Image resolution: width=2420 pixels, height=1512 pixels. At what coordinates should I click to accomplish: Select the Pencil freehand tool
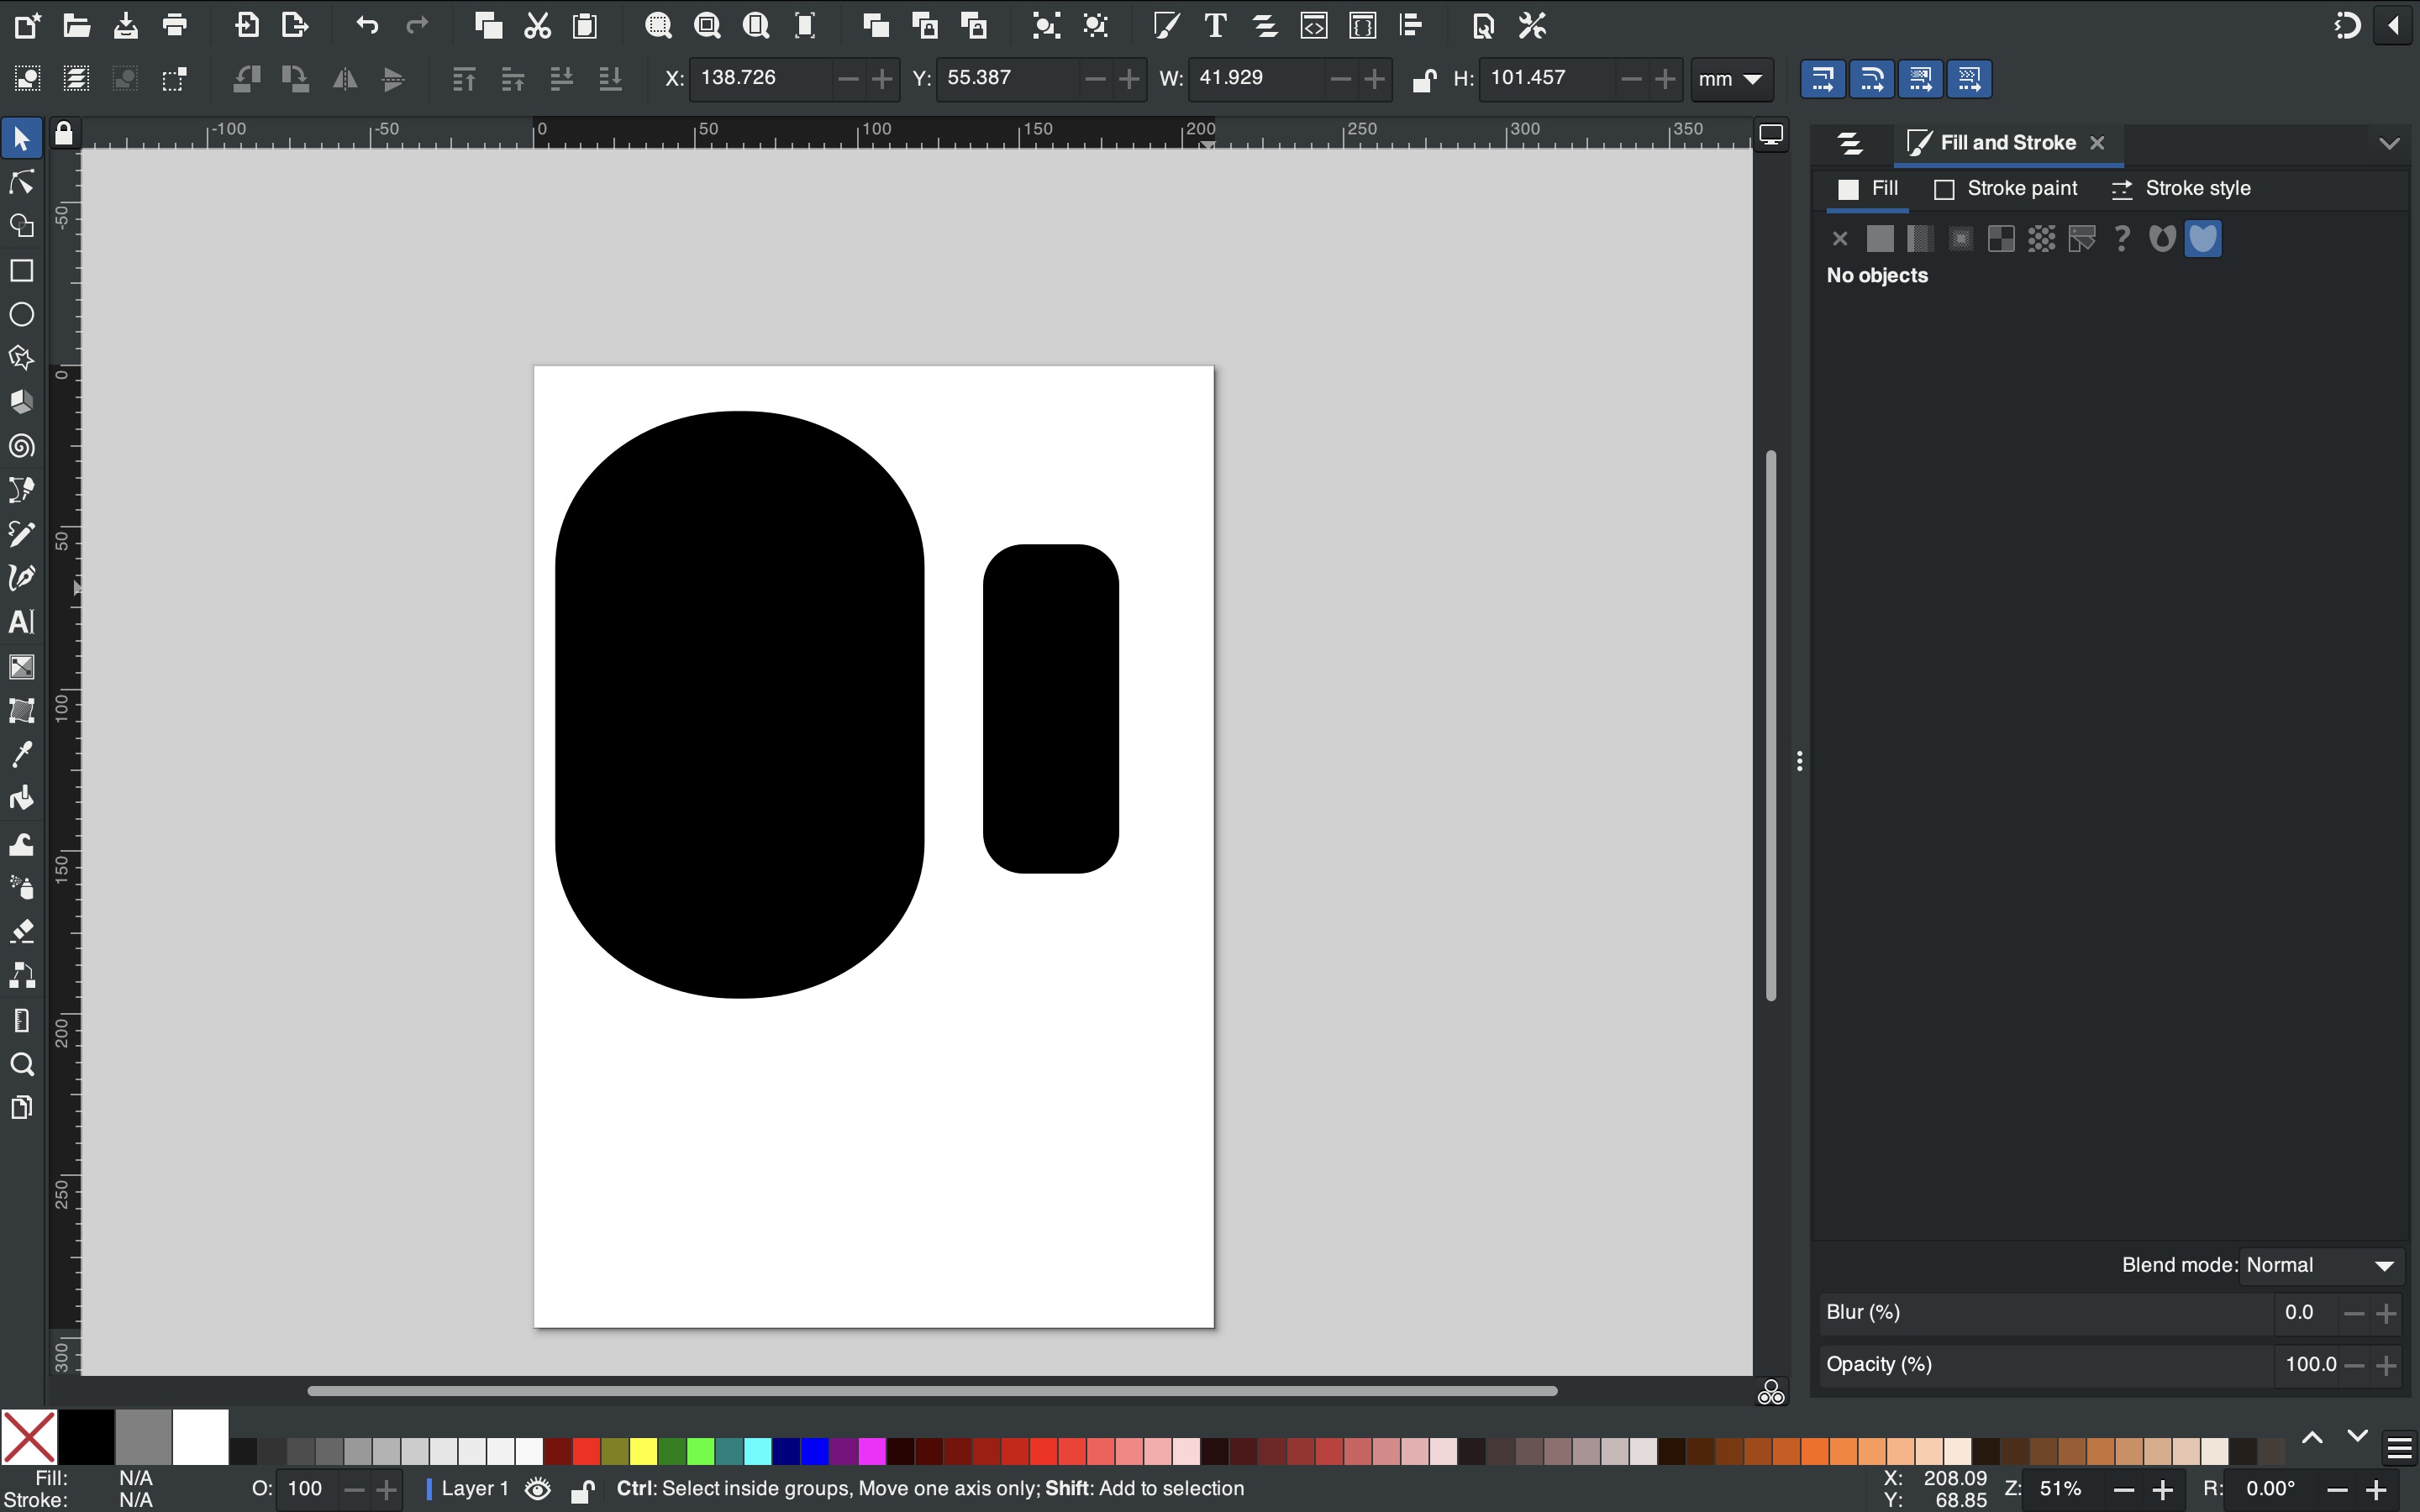pyautogui.click(x=21, y=534)
